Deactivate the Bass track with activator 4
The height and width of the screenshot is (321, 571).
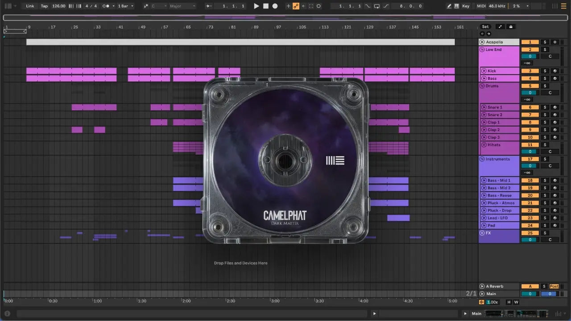(x=530, y=78)
